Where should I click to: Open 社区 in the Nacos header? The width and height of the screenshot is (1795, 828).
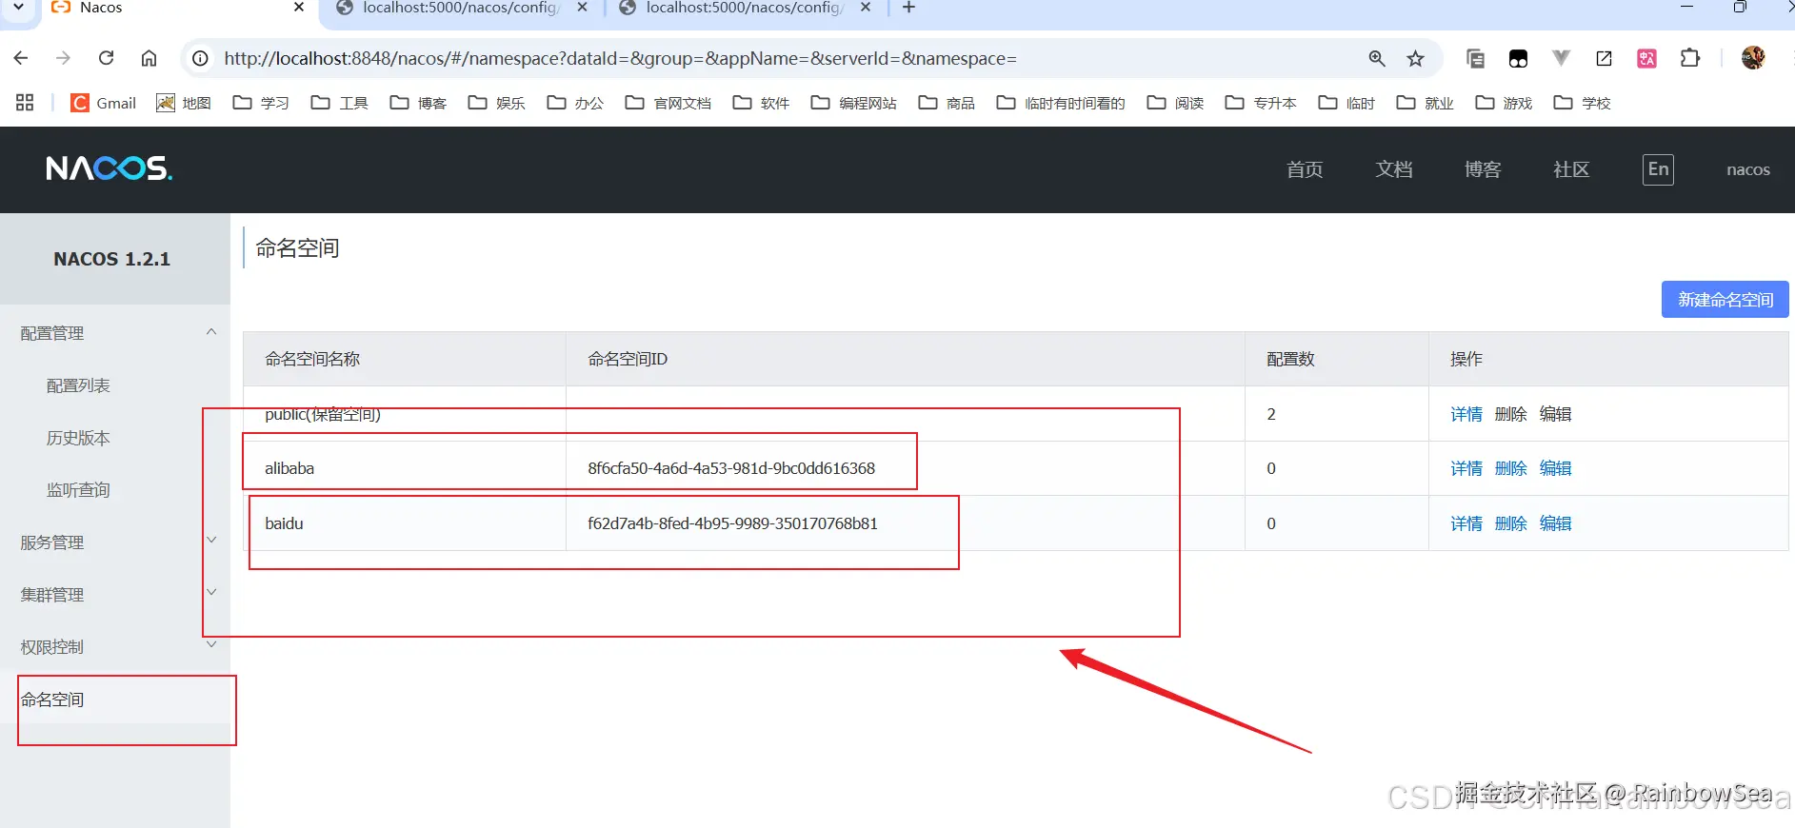[x=1571, y=169]
